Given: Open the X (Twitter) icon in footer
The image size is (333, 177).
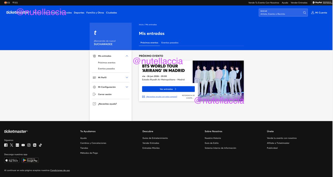Looking at the screenshot, I should coord(12,145).
